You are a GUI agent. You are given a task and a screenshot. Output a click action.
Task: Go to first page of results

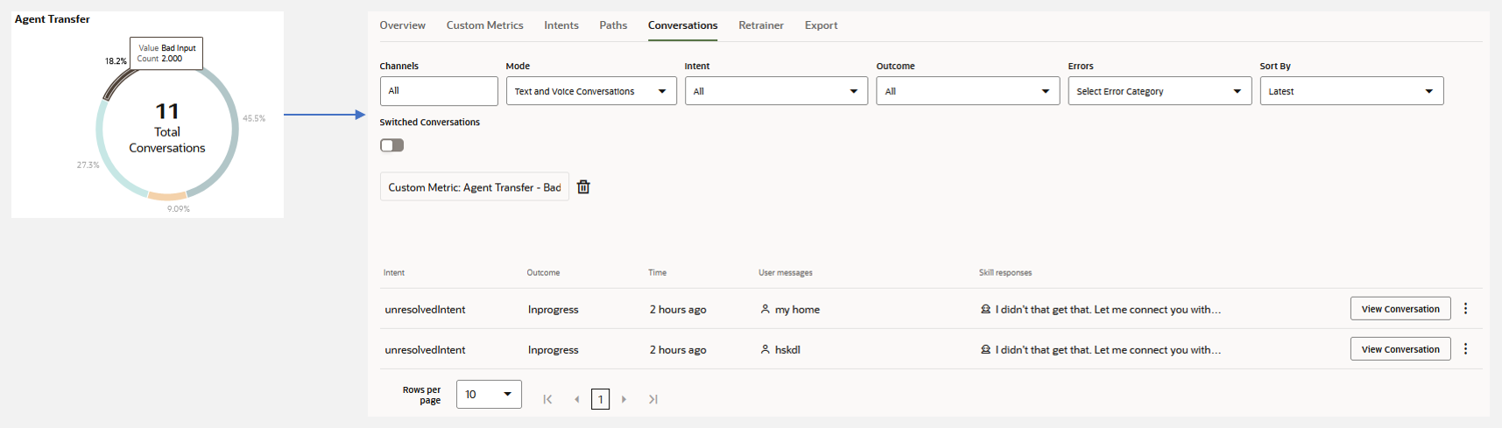pos(547,399)
